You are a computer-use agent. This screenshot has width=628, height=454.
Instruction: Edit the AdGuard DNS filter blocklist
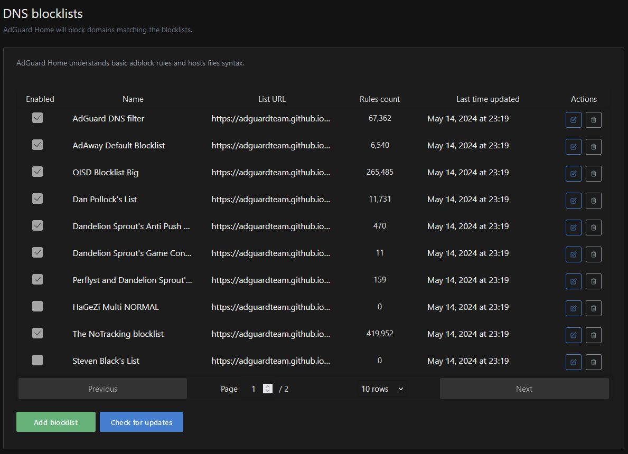click(x=573, y=120)
